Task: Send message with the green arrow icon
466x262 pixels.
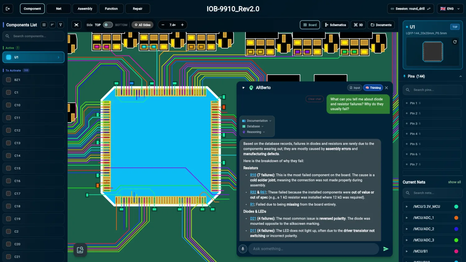Action: point(386,249)
